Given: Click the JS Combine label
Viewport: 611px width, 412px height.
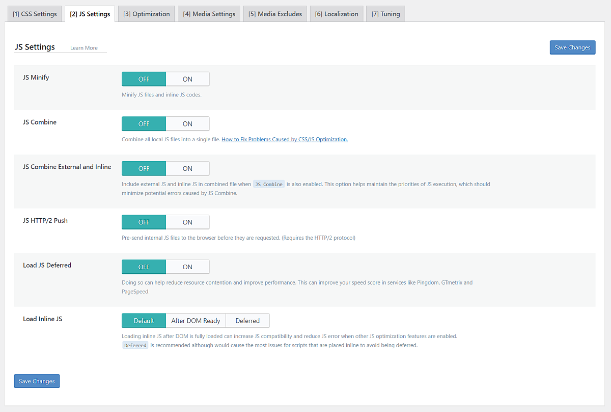Looking at the screenshot, I should tap(40, 122).
